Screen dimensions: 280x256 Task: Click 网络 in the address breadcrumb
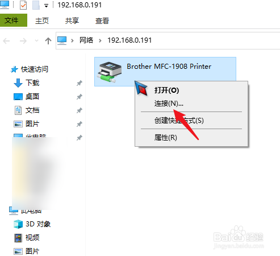point(86,40)
